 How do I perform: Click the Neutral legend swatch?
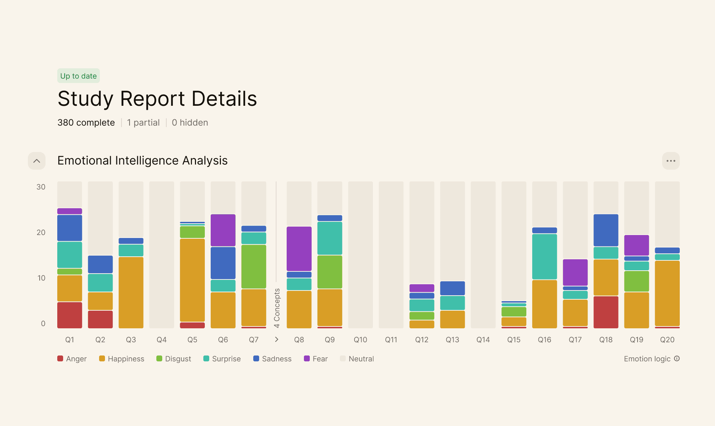343,358
